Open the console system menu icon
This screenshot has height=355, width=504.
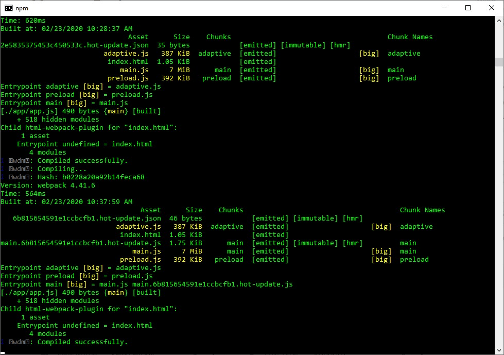pyautogui.click(x=9, y=8)
